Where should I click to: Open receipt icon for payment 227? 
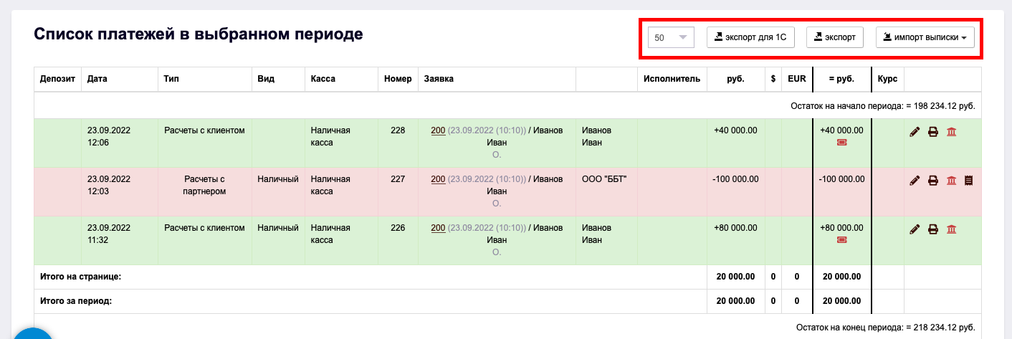(968, 181)
